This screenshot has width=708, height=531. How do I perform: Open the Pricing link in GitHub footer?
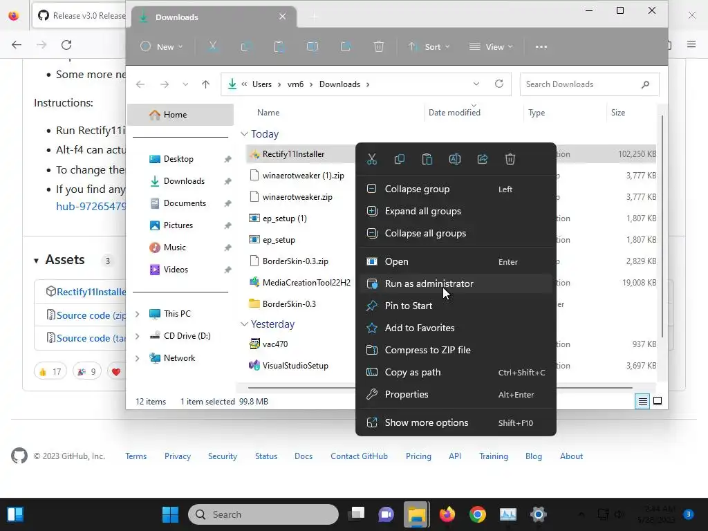(x=418, y=456)
